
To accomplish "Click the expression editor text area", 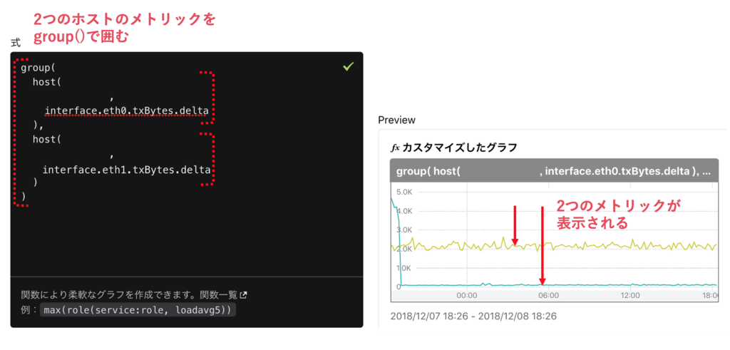I will pyautogui.click(x=187, y=164).
